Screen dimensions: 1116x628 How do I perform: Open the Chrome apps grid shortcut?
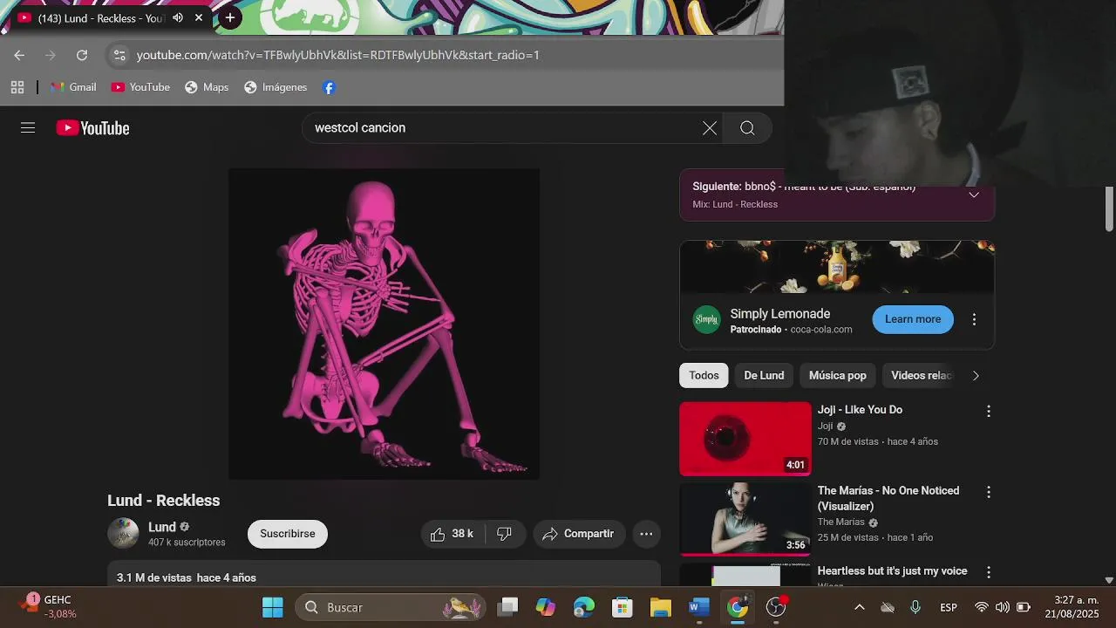click(17, 87)
